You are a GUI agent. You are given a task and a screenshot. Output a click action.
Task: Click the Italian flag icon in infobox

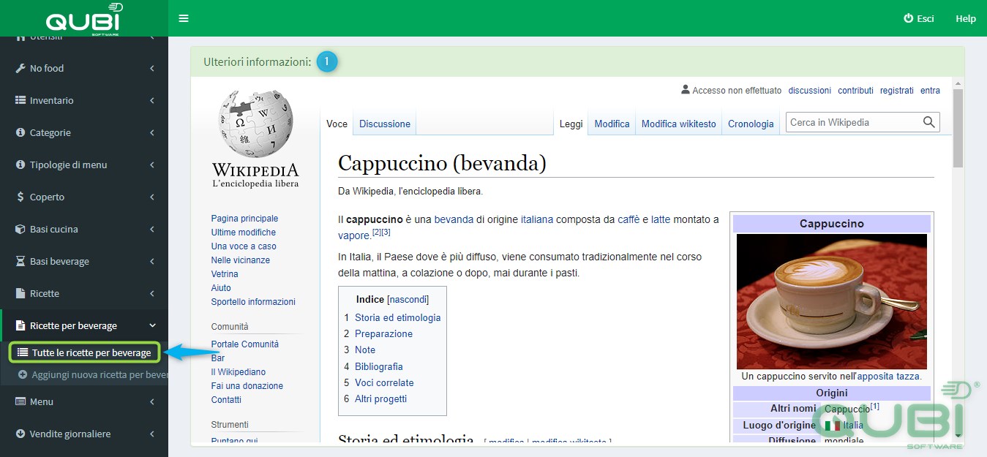832,425
